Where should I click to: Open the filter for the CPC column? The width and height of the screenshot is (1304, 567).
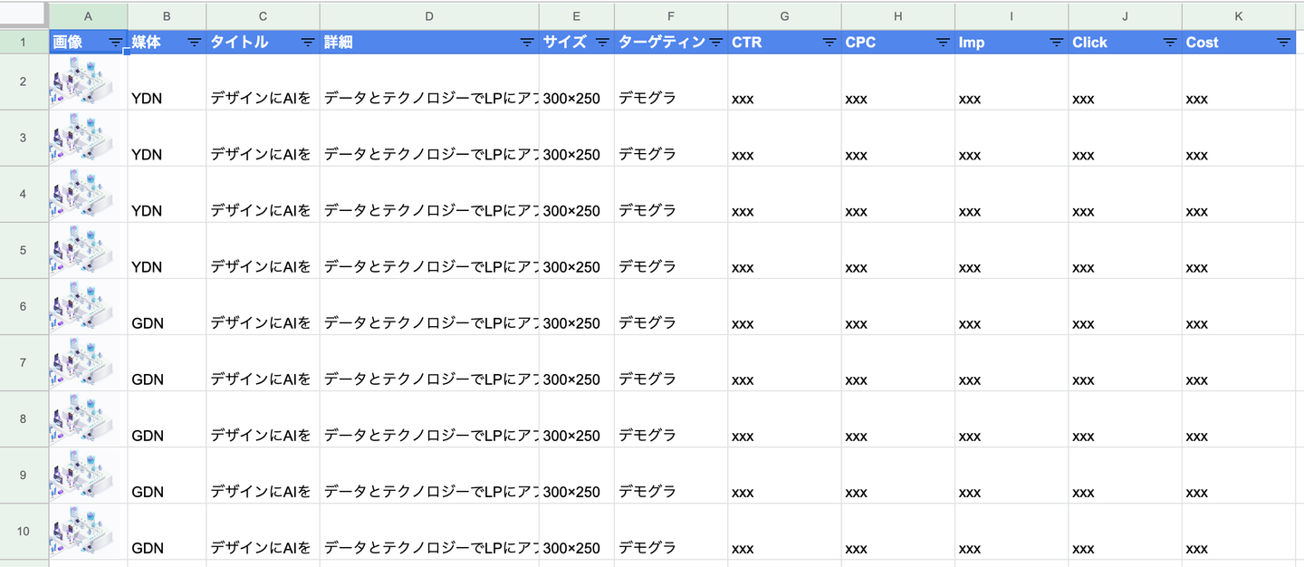(x=943, y=43)
